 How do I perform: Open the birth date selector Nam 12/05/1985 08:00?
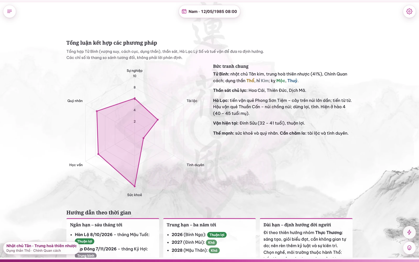click(210, 12)
